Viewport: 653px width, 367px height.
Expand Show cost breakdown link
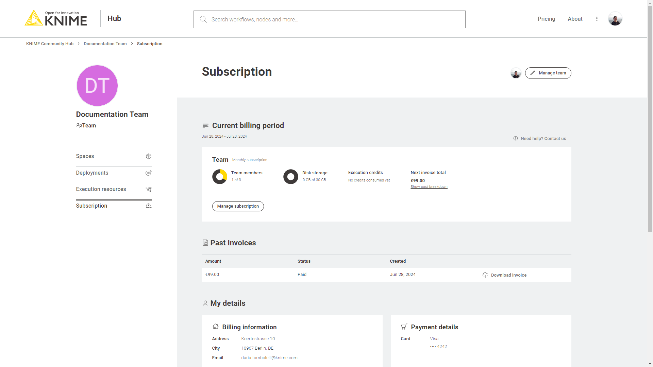[x=429, y=187]
